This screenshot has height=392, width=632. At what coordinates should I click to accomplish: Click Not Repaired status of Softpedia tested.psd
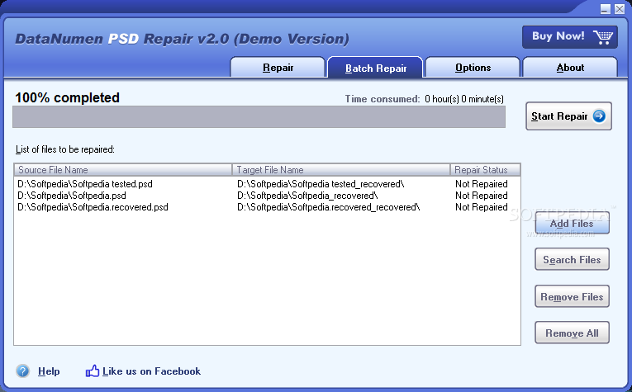pos(482,184)
